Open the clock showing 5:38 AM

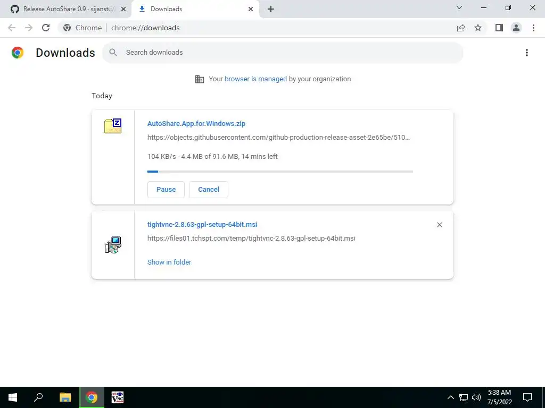(499, 397)
